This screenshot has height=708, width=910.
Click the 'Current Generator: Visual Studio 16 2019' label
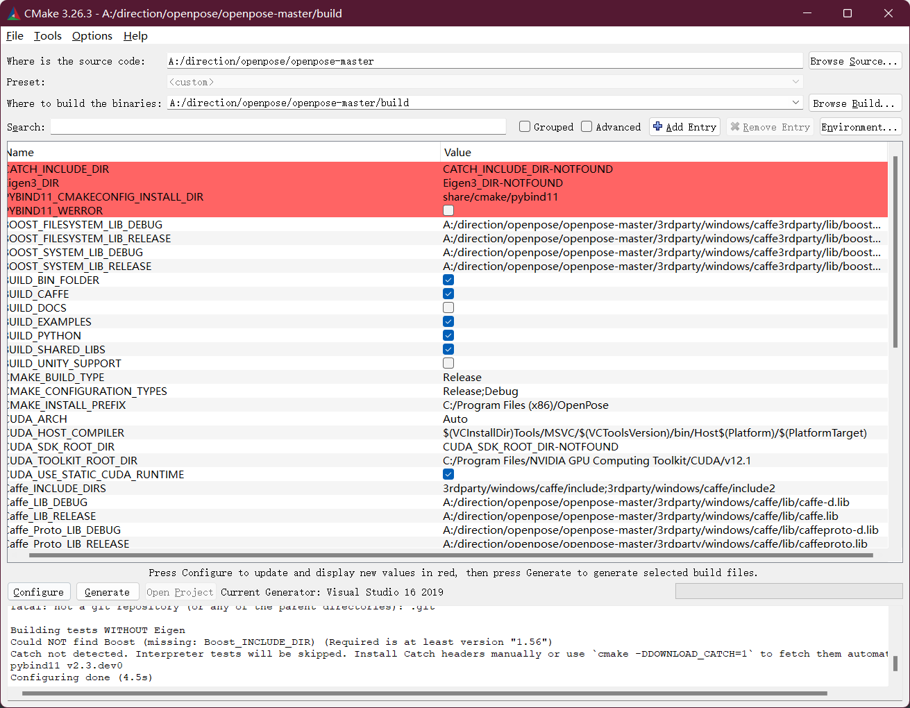(x=332, y=592)
